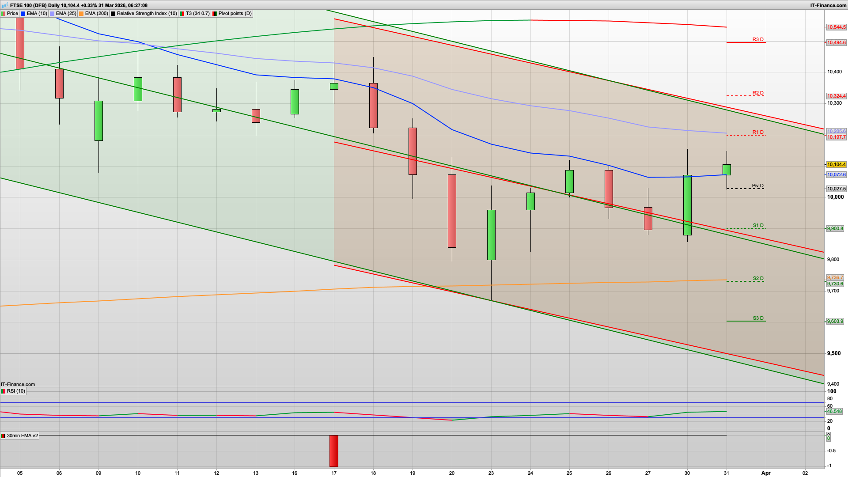Viewport: 848px width, 477px height.
Task: Select the green candle on 31 March
Action: [727, 169]
